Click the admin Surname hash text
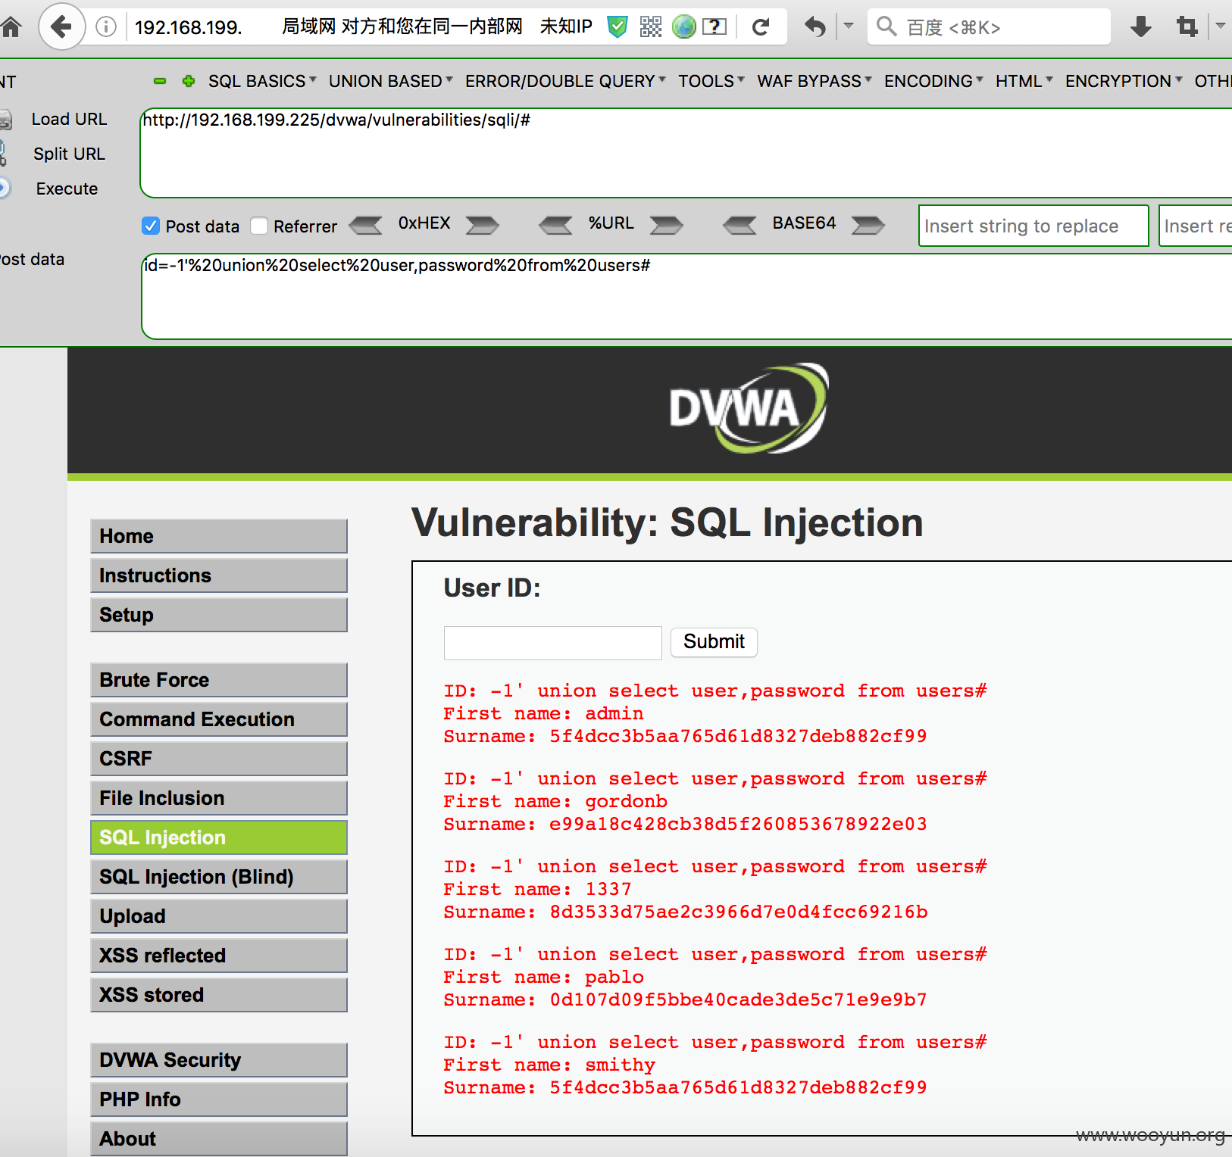The height and width of the screenshot is (1157, 1232). [738, 736]
